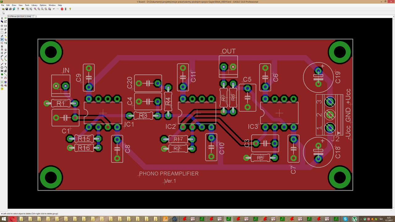The image size is (395, 222).
Task: Select the Text tool
Action: 6,64
